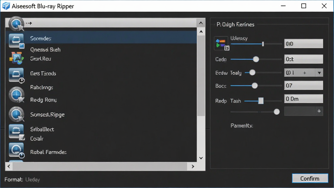The width and height of the screenshot is (334, 188).
Task: Click the disc edit icon beside Sribalilect
Action: 16,133
